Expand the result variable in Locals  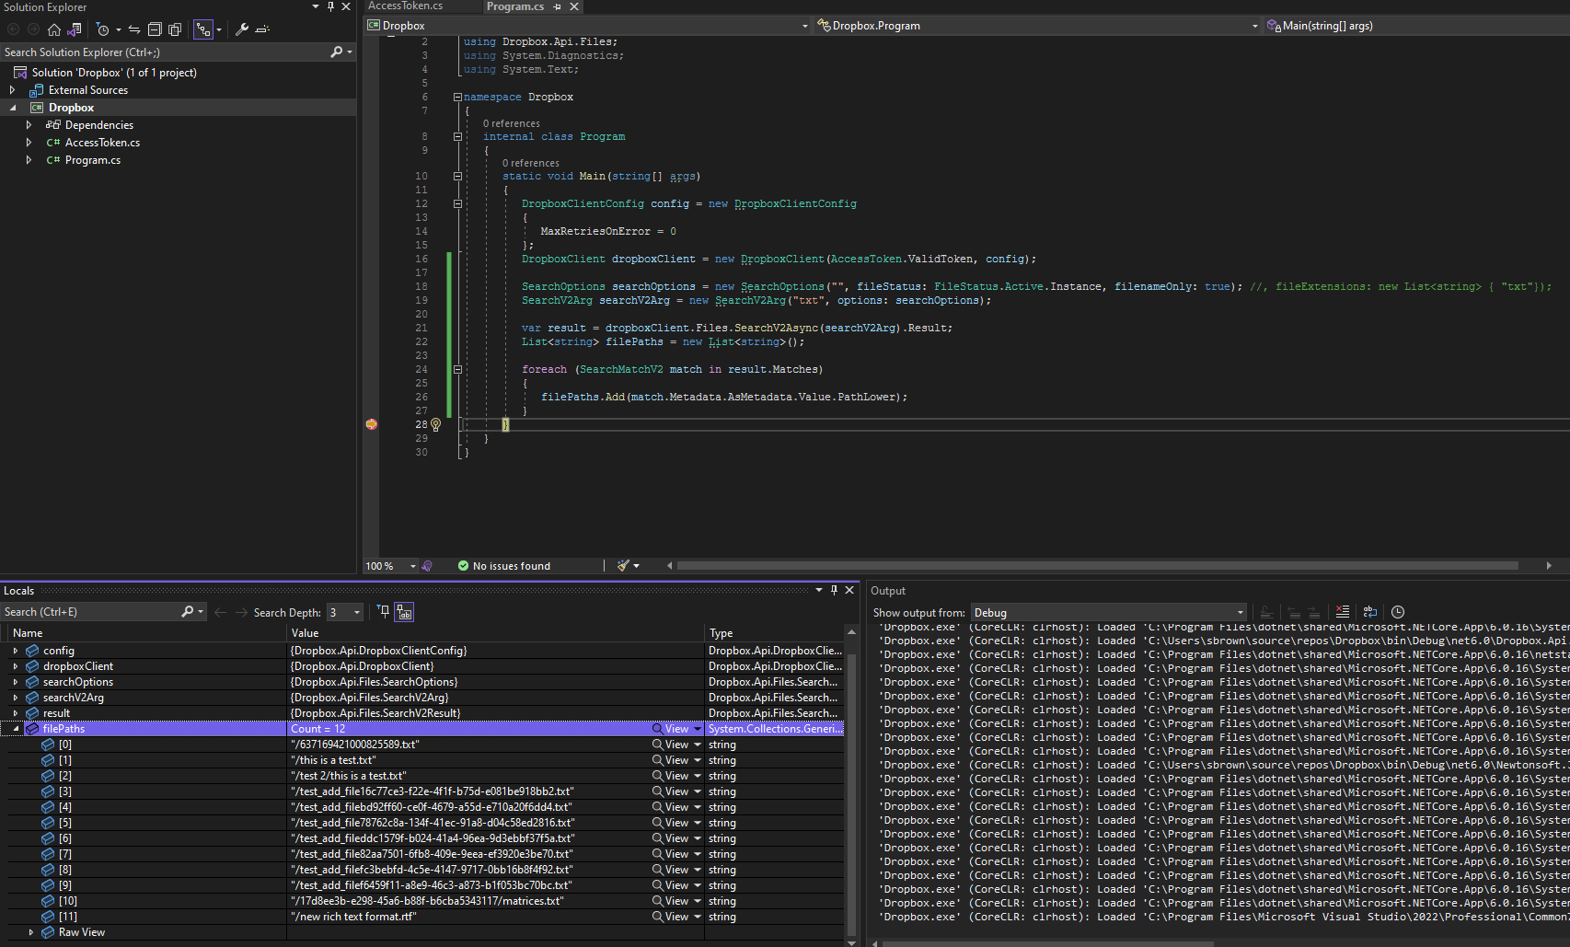15,713
